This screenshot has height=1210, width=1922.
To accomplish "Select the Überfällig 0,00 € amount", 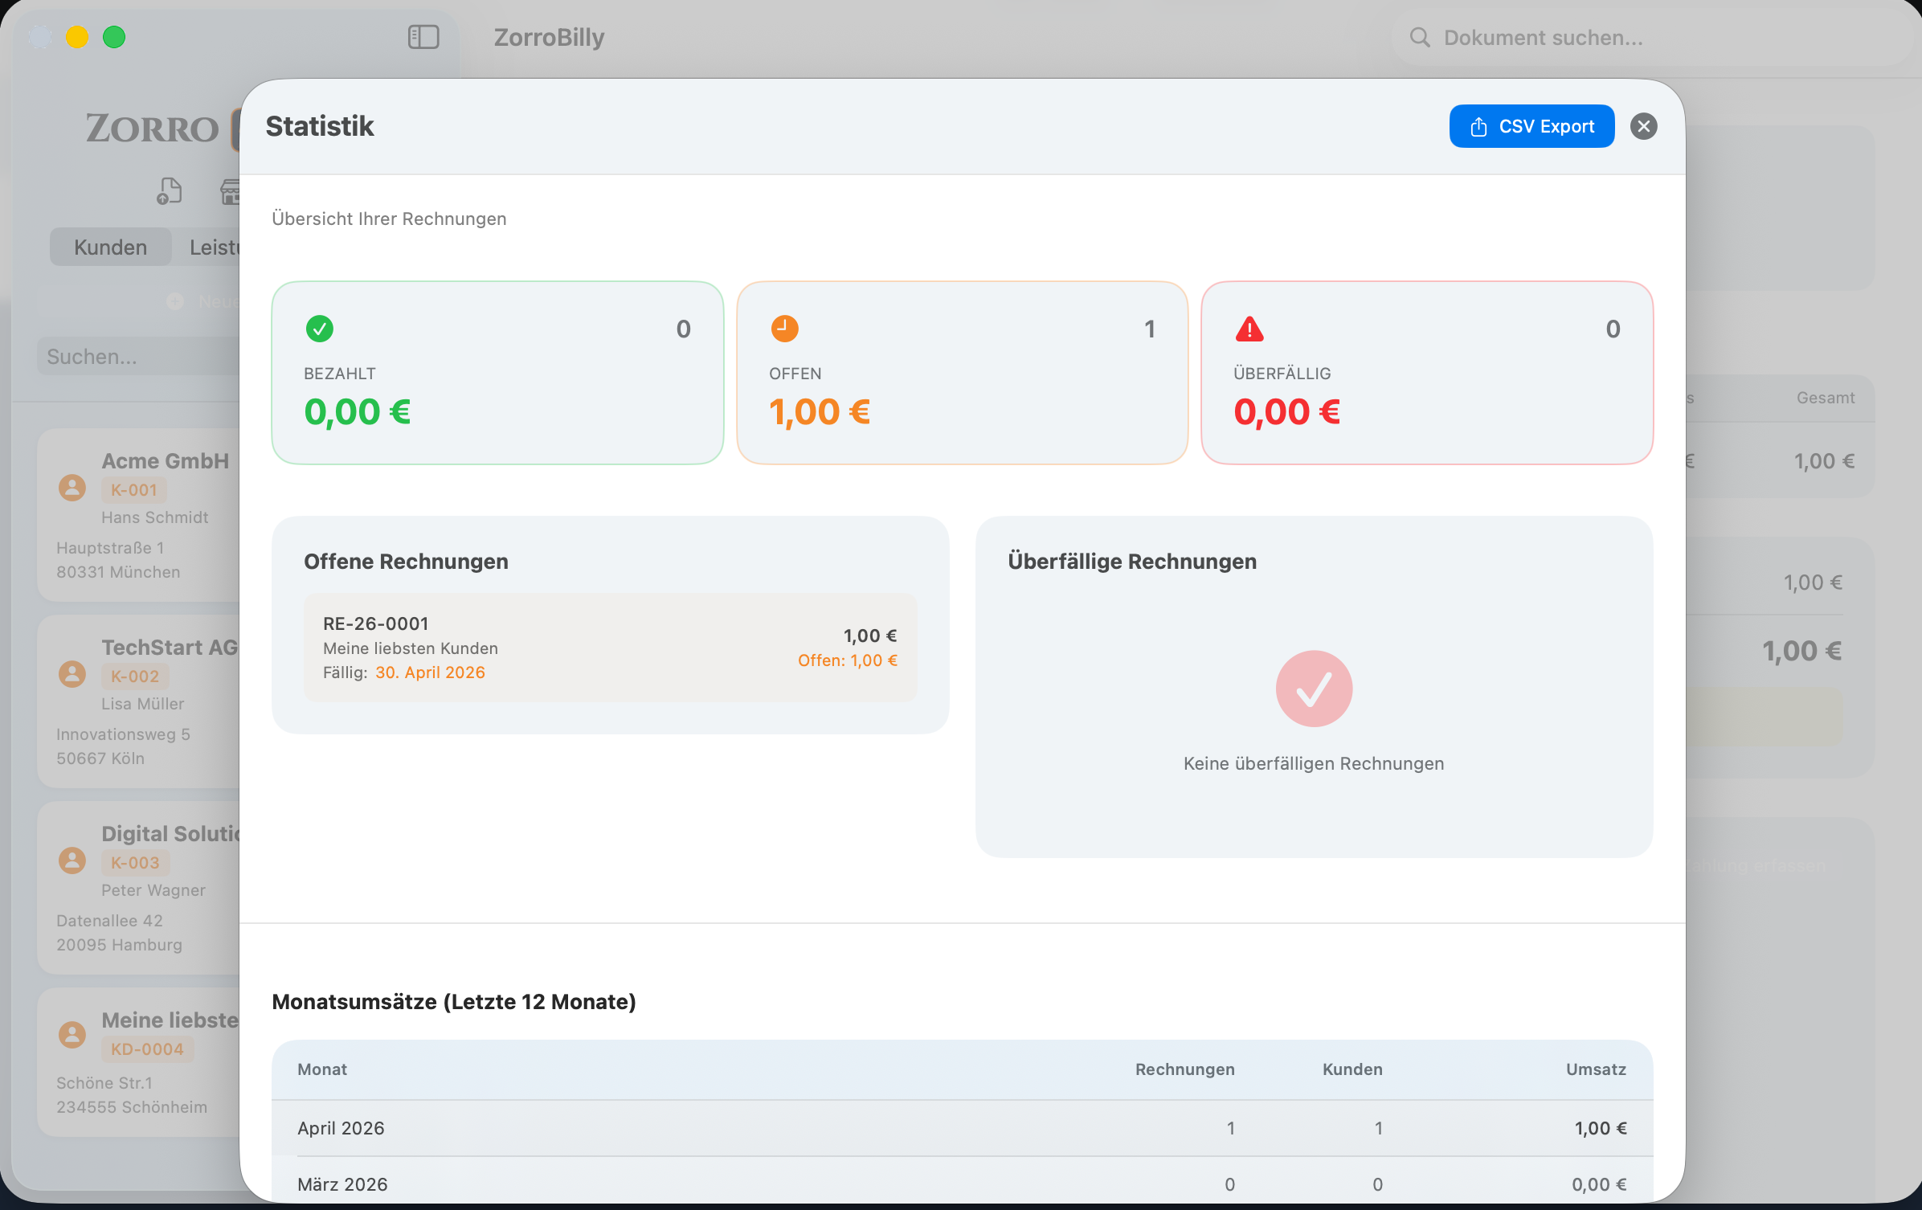I will [1287, 412].
